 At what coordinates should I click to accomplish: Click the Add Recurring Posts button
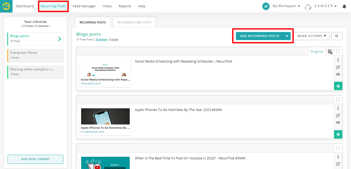[x=260, y=36]
